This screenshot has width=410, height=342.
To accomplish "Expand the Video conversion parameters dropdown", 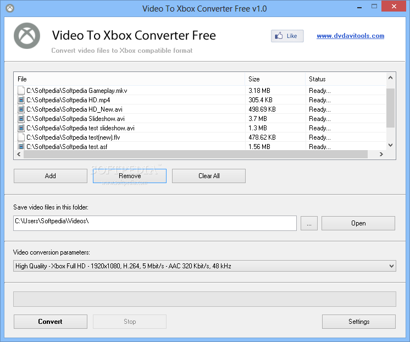I will pyautogui.click(x=391, y=266).
